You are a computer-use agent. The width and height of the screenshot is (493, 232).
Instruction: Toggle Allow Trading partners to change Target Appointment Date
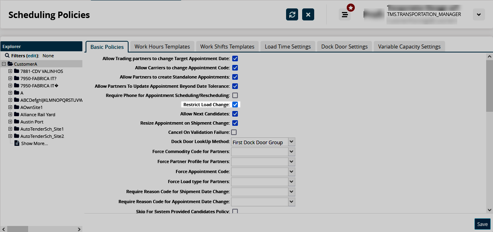point(235,59)
